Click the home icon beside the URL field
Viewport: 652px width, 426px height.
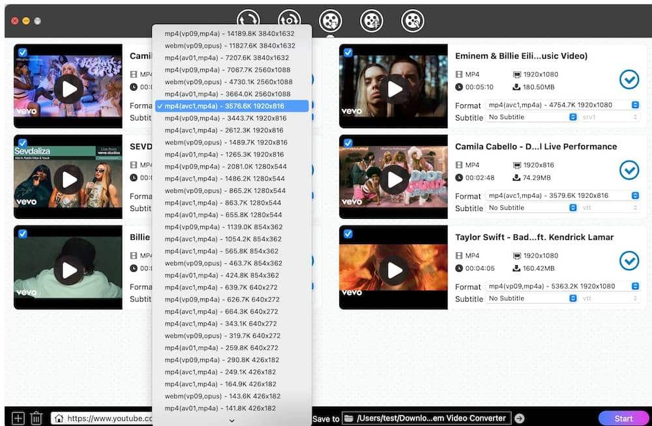point(59,418)
